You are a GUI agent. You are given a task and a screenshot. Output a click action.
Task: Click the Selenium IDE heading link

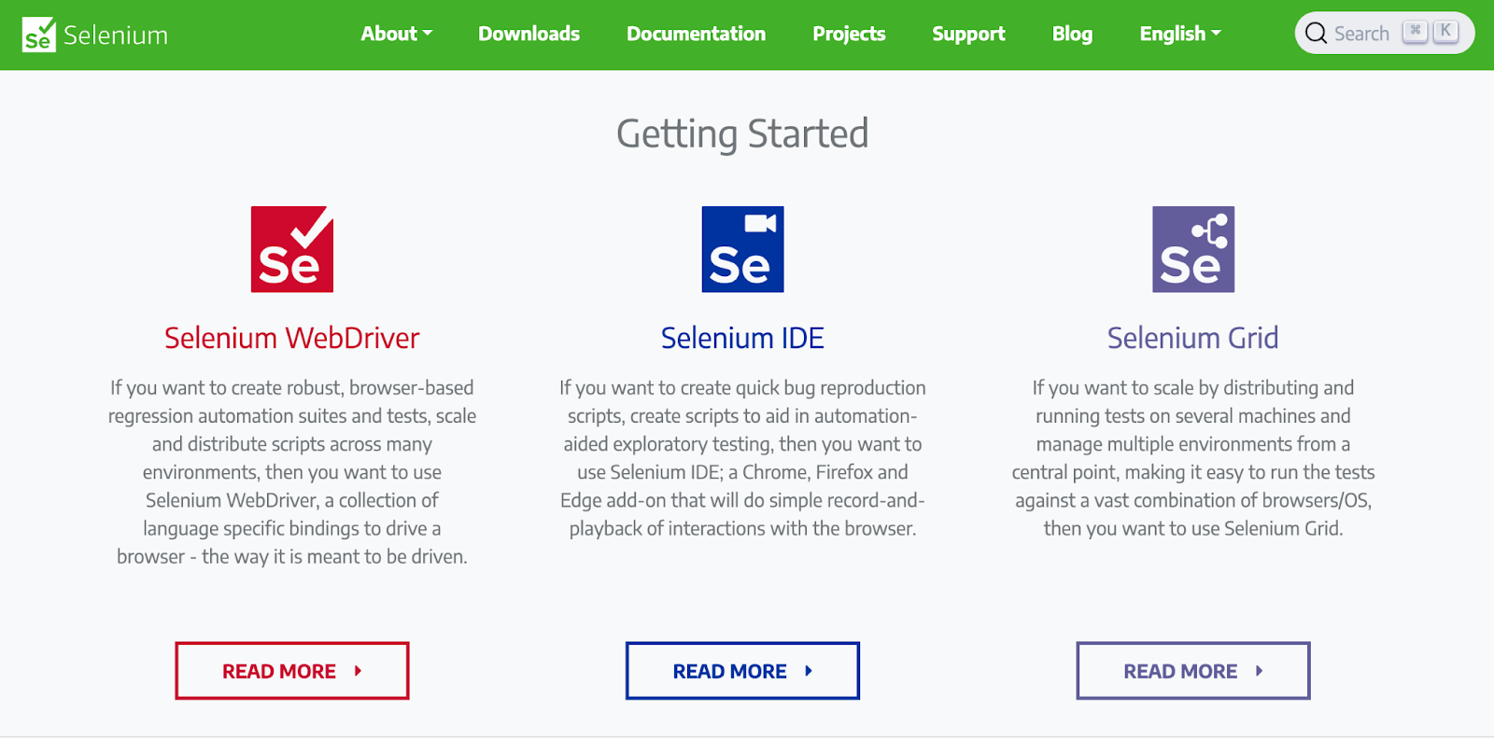click(x=742, y=338)
